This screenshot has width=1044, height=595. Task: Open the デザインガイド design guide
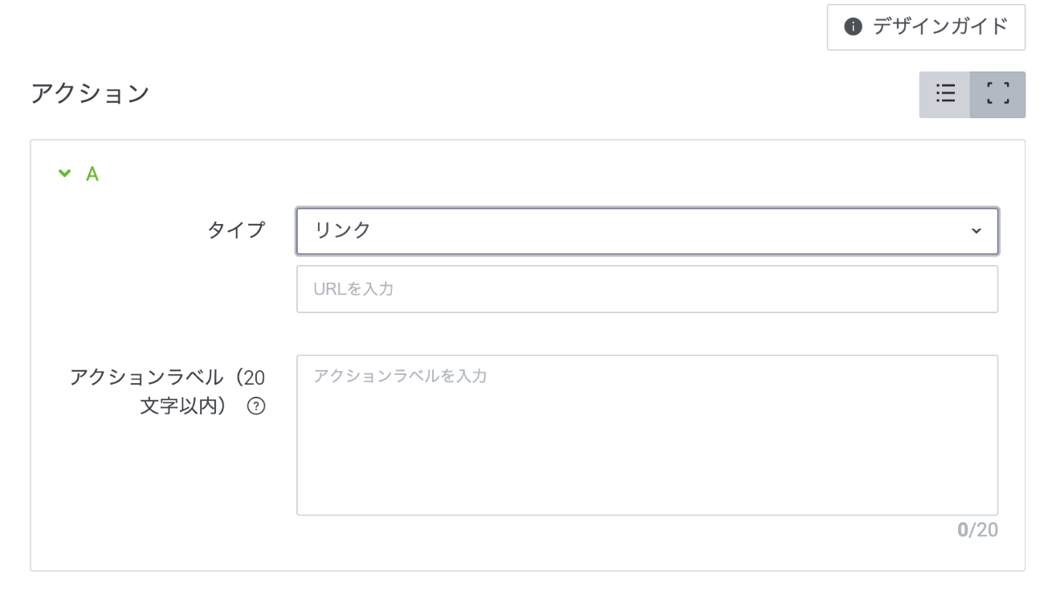[926, 27]
